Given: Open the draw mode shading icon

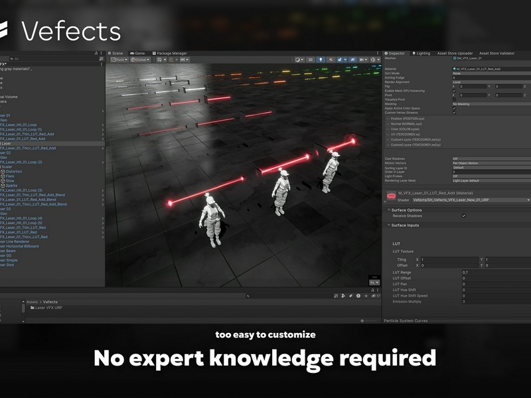Looking at the screenshot, I should 297,60.
